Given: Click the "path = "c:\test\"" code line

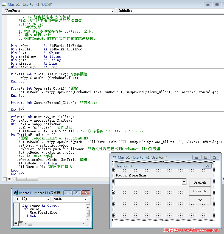Looking at the screenshot, I should point(35,128).
